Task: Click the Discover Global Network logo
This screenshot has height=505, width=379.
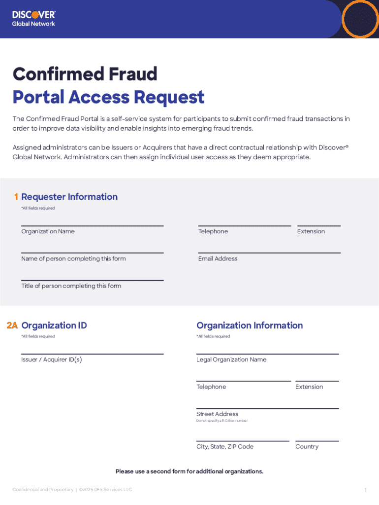Action: 33,18
